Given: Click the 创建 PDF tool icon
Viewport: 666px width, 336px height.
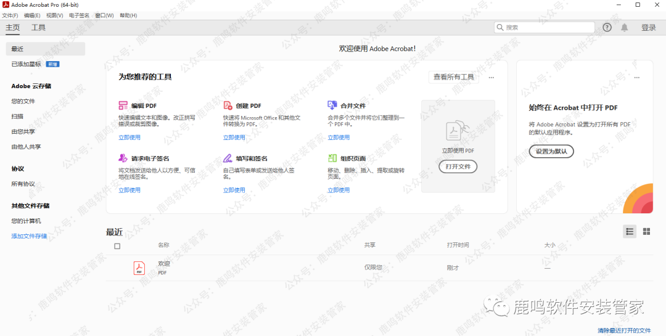Looking at the screenshot, I should click(228, 105).
